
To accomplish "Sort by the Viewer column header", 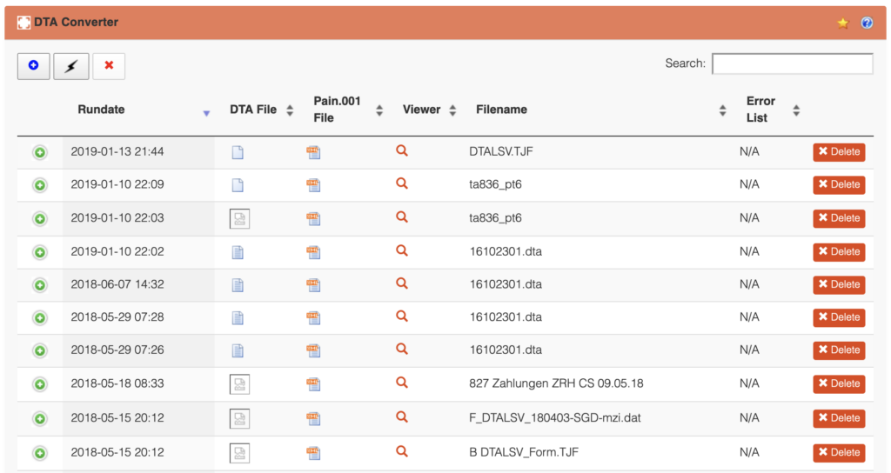I will click(x=421, y=110).
